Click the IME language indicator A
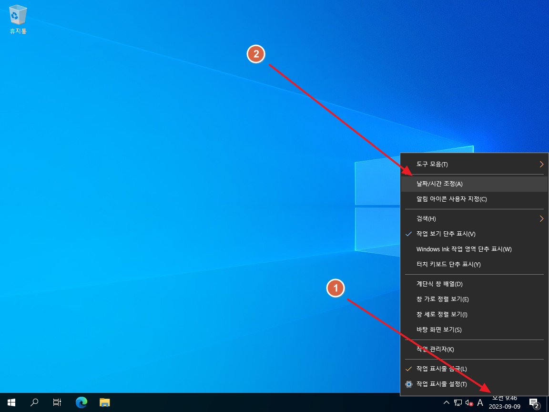Screen dimensions: 549x412 click(x=480, y=403)
